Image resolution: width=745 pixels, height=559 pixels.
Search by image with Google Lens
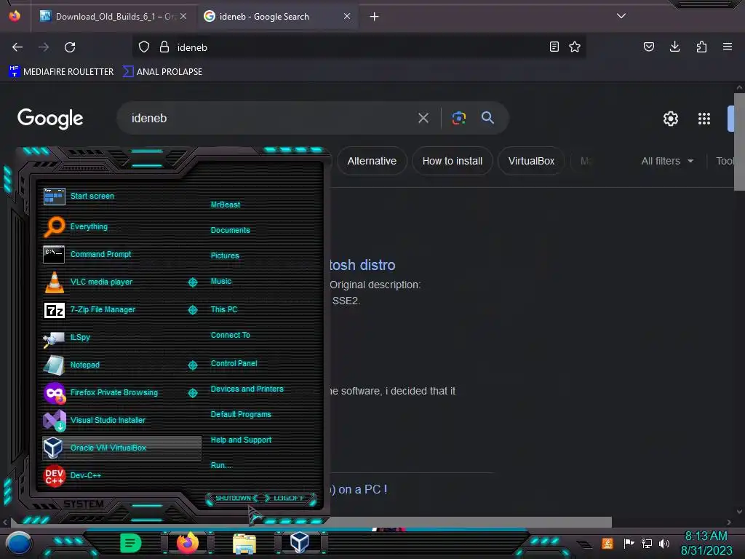[x=459, y=118]
